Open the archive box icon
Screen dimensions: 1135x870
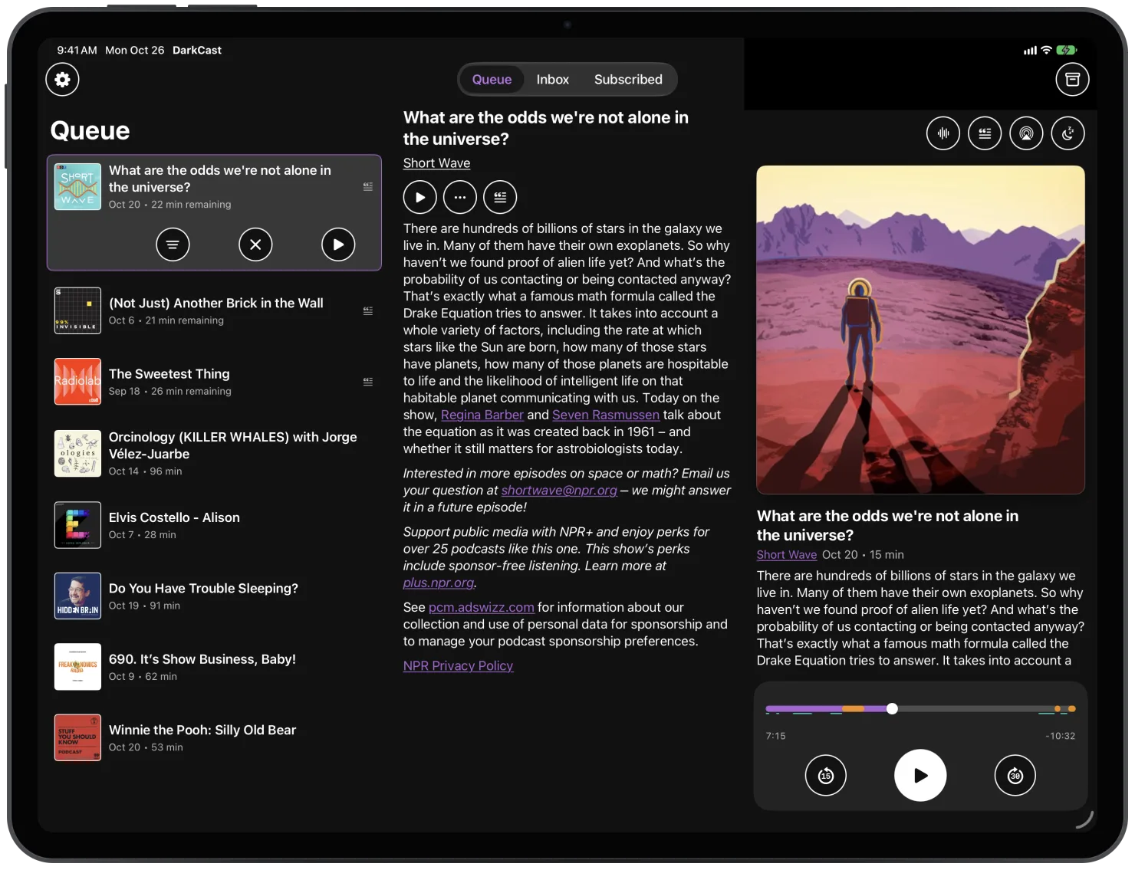click(x=1072, y=80)
